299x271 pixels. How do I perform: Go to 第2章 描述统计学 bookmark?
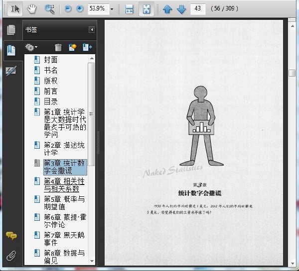(x=64, y=149)
